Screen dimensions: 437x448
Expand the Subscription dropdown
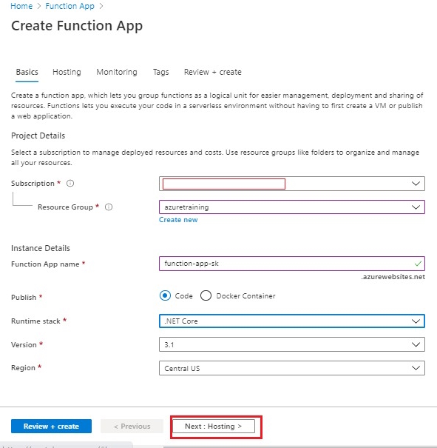point(292,184)
